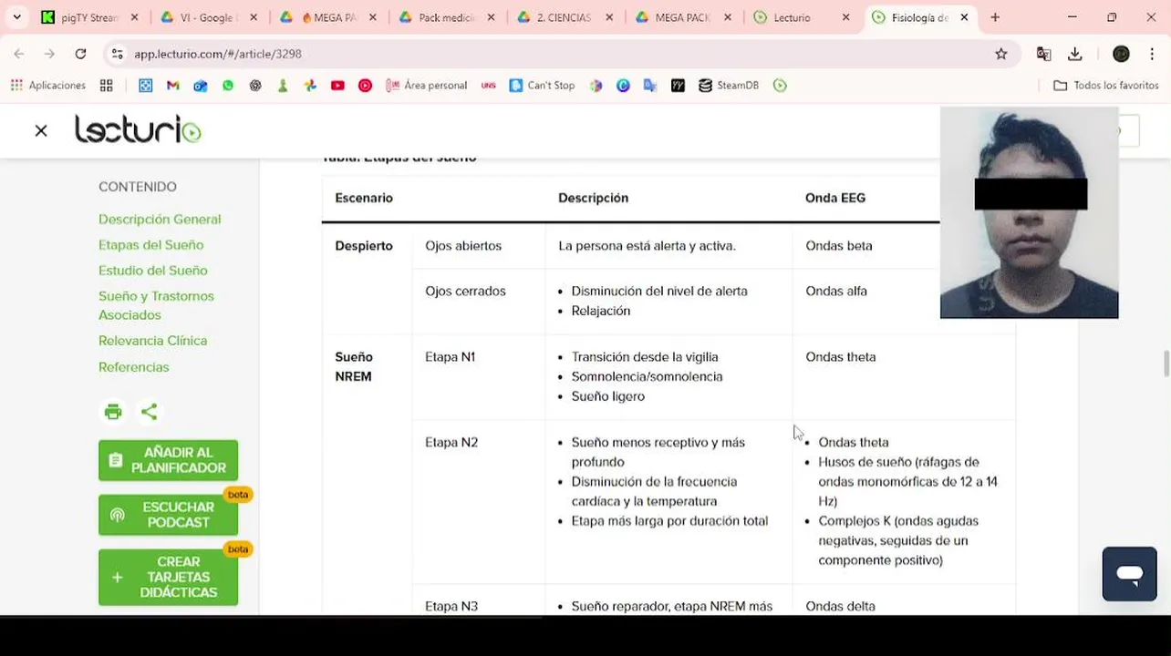Reload the current page
1171x656 pixels.
(80, 54)
